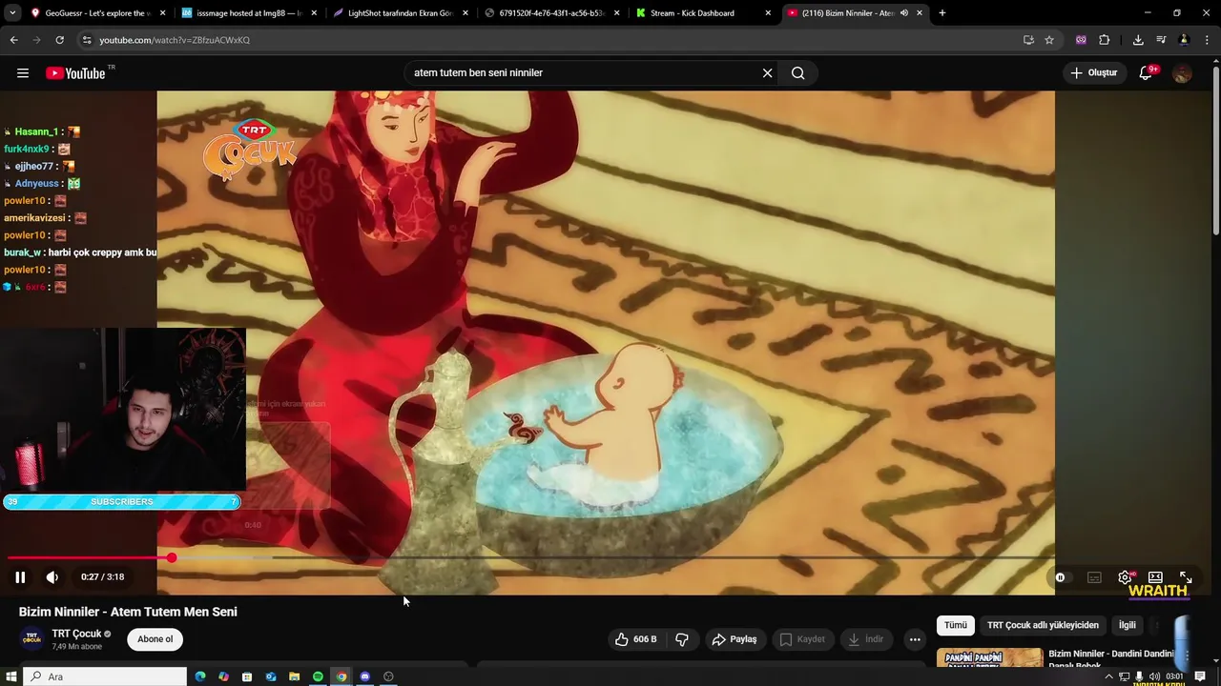
Task: Open Spotify from the taskbar
Action: pyautogui.click(x=318, y=676)
